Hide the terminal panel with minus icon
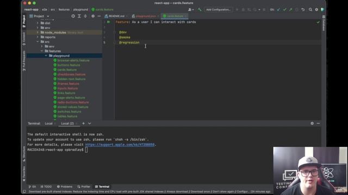Screen dimensions: 348x195 pos(318,123)
